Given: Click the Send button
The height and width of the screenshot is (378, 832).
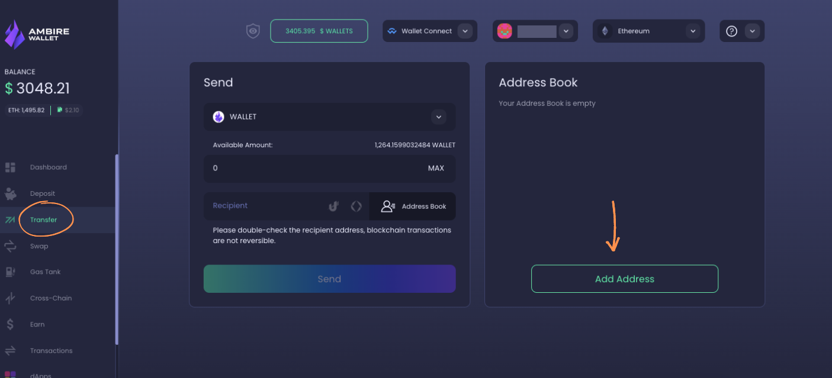Looking at the screenshot, I should click(x=330, y=279).
